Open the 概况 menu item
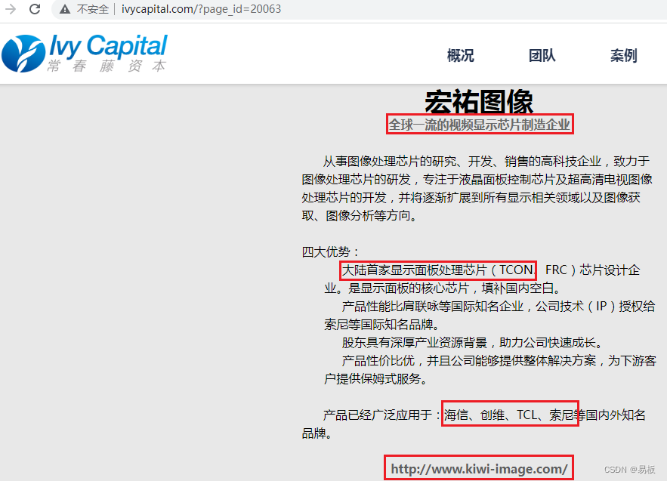 point(460,55)
